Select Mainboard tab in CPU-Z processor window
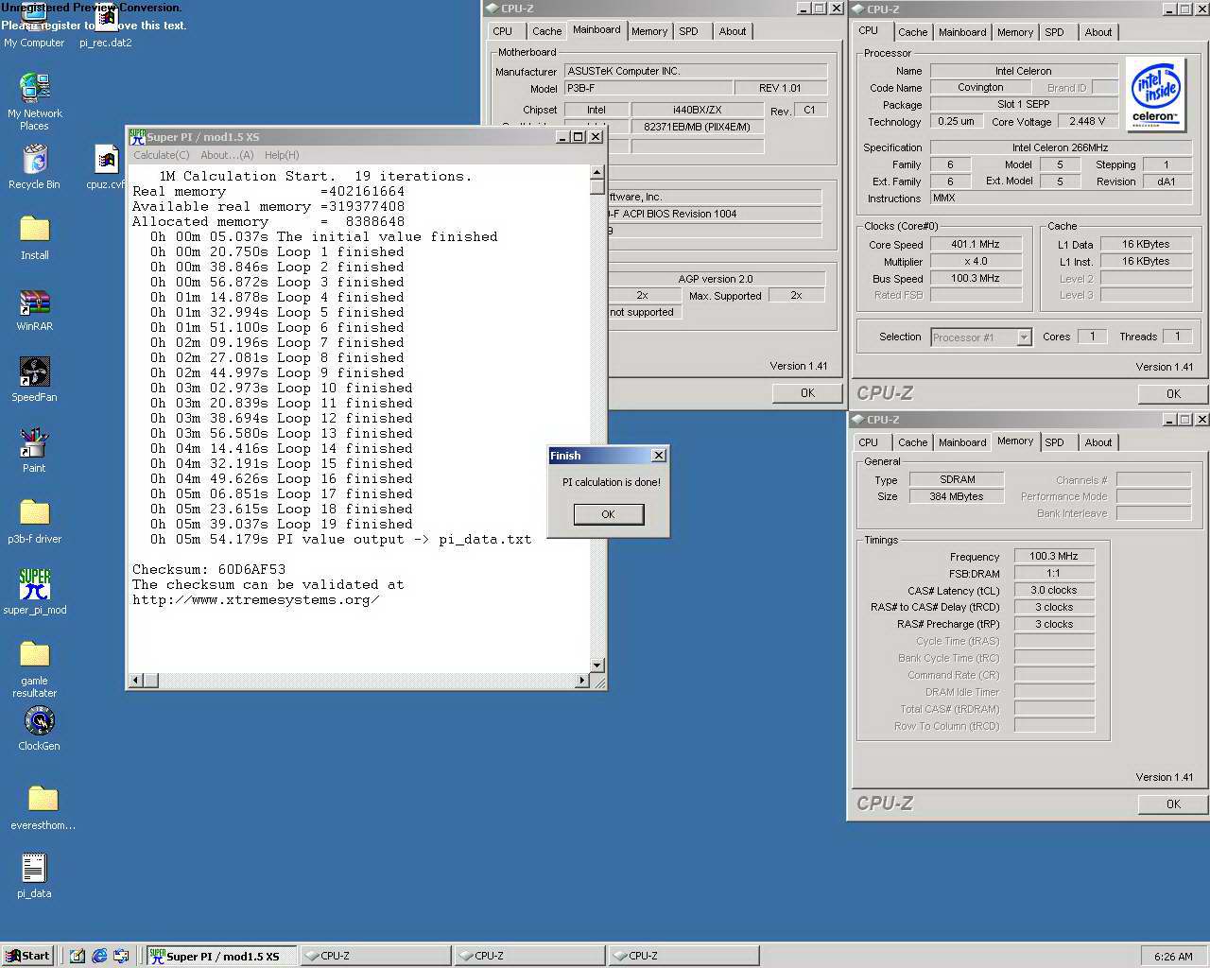Viewport: 1210px width, 968px height. pyautogui.click(x=962, y=32)
